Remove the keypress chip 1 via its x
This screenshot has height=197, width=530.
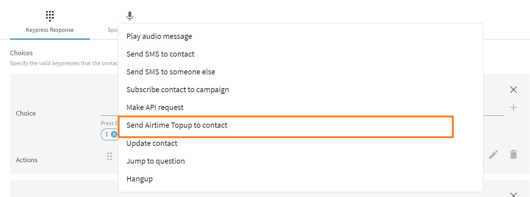click(114, 134)
